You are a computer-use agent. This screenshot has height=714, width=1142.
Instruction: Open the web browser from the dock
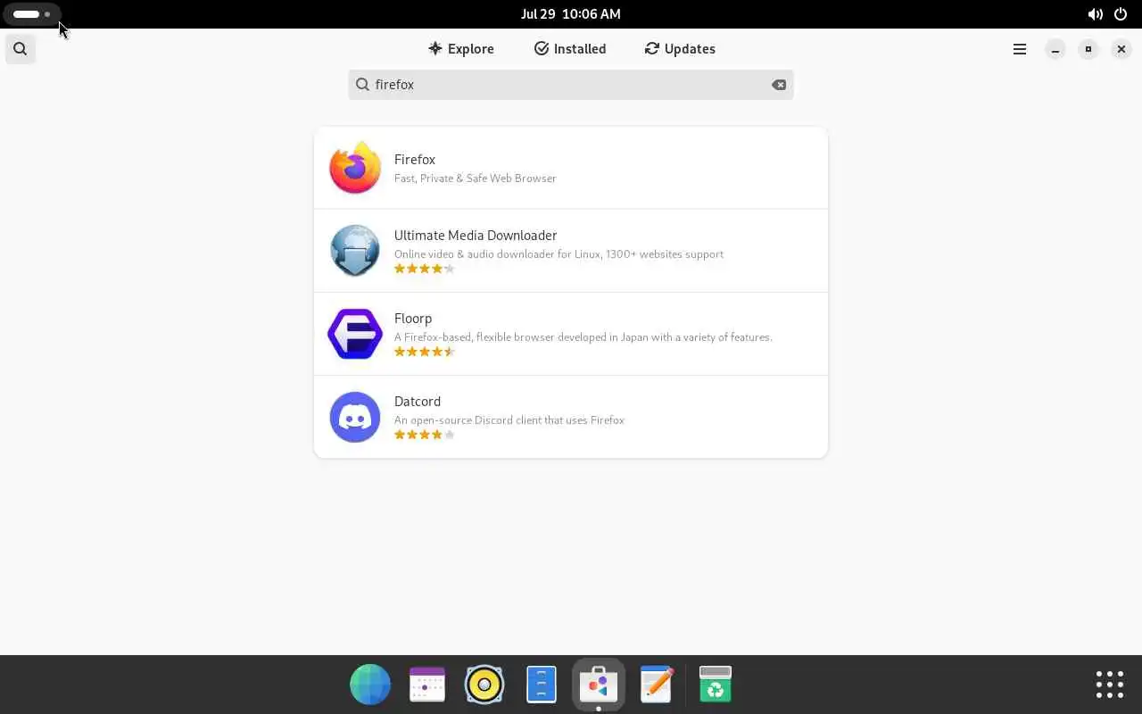click(370, 685)
